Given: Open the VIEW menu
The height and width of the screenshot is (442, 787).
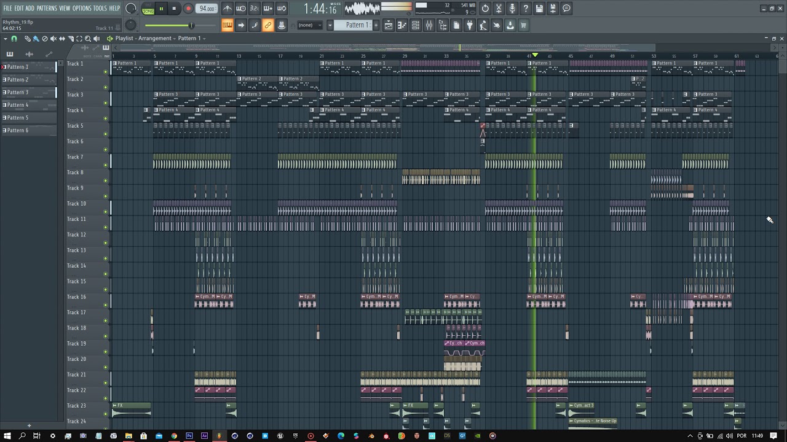Looking at the screenshot, I should pos(65,8).
